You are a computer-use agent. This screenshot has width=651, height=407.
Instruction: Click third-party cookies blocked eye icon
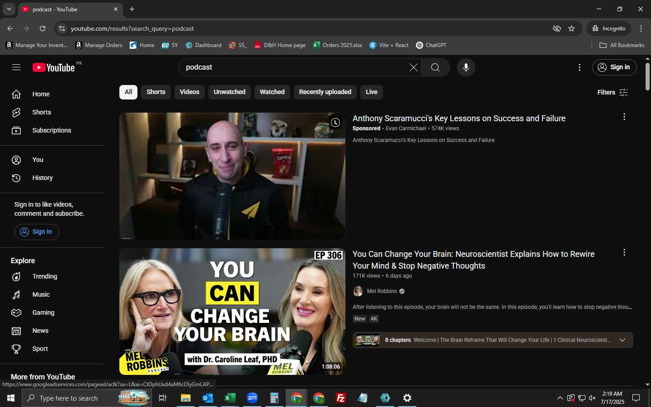coord(557,28)
